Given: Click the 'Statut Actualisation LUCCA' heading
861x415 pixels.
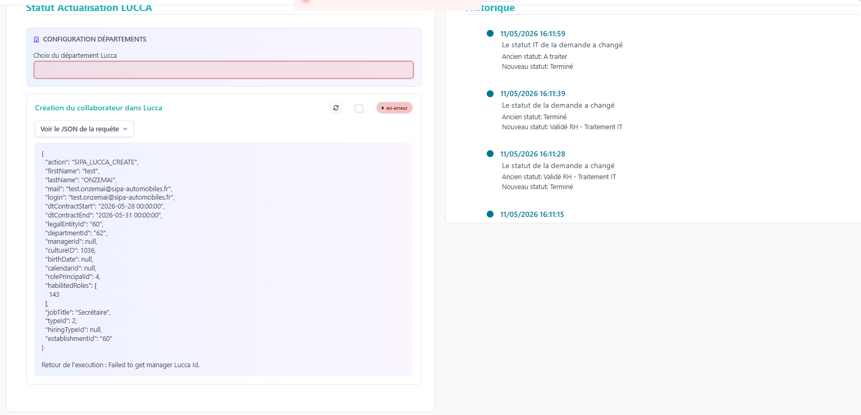Looking at the screenshot, I should 89,8.
